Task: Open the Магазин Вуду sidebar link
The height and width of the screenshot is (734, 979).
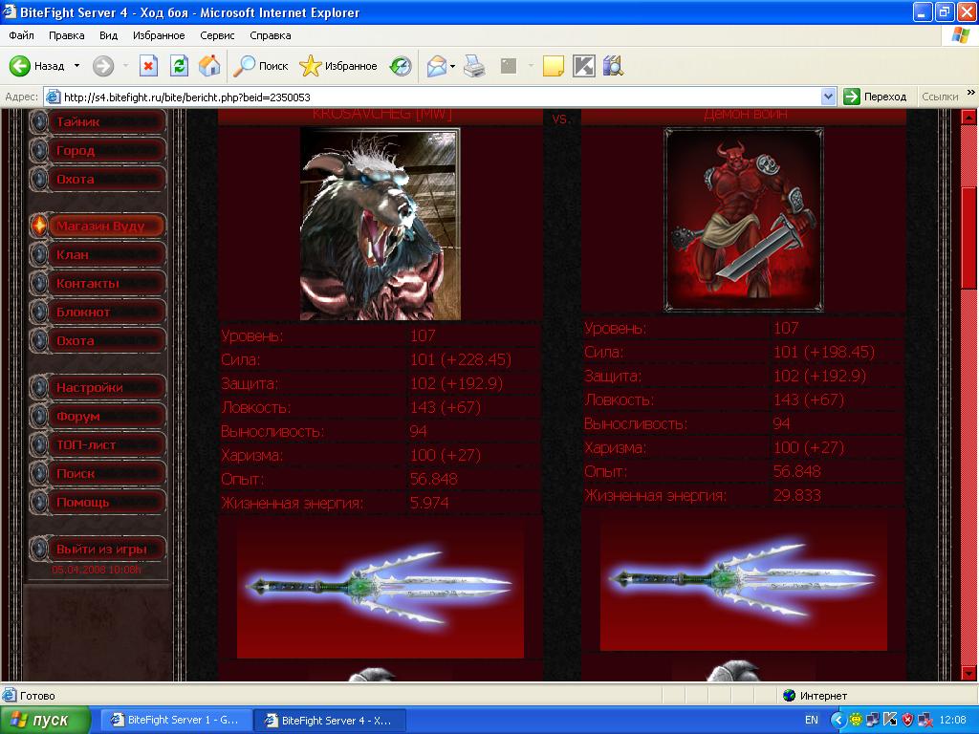Action: tap(99, 227)
